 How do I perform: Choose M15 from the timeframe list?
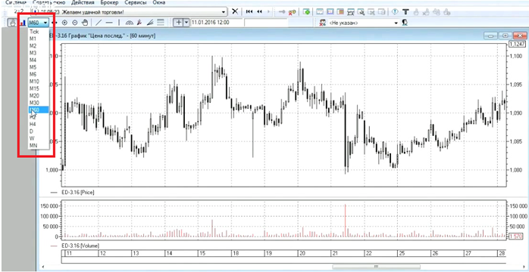(34, 88)
